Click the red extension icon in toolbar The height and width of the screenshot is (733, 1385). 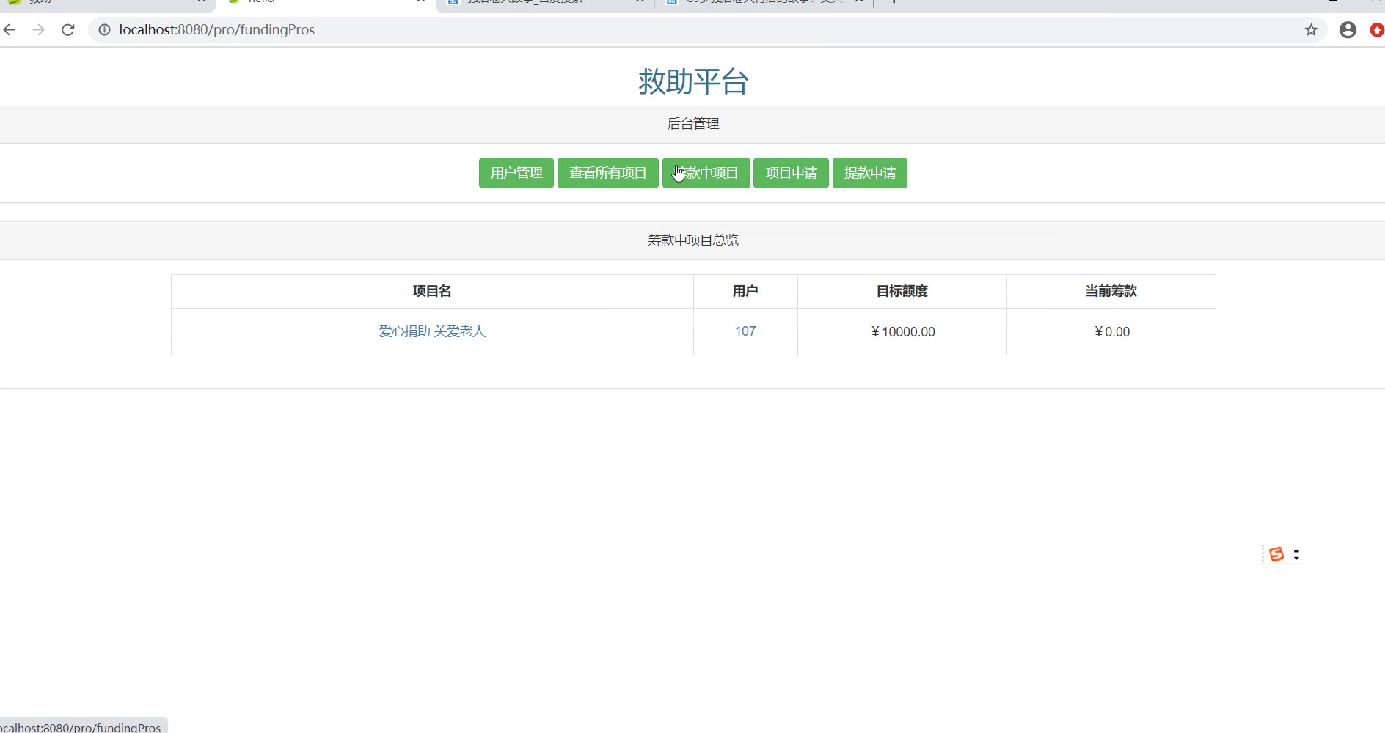tap(1377, 30)
